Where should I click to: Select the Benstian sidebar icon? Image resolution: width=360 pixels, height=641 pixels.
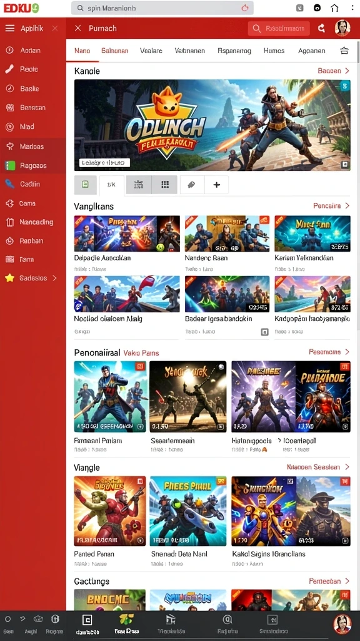[x=9, y=108]
